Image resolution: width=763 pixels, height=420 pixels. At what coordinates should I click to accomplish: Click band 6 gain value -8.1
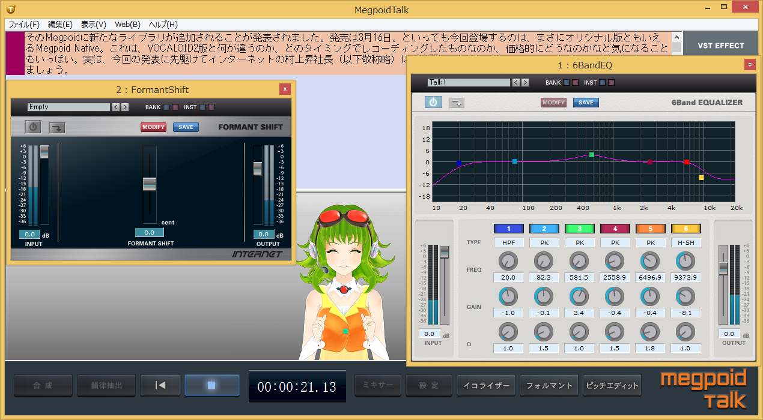click(685, 313)
